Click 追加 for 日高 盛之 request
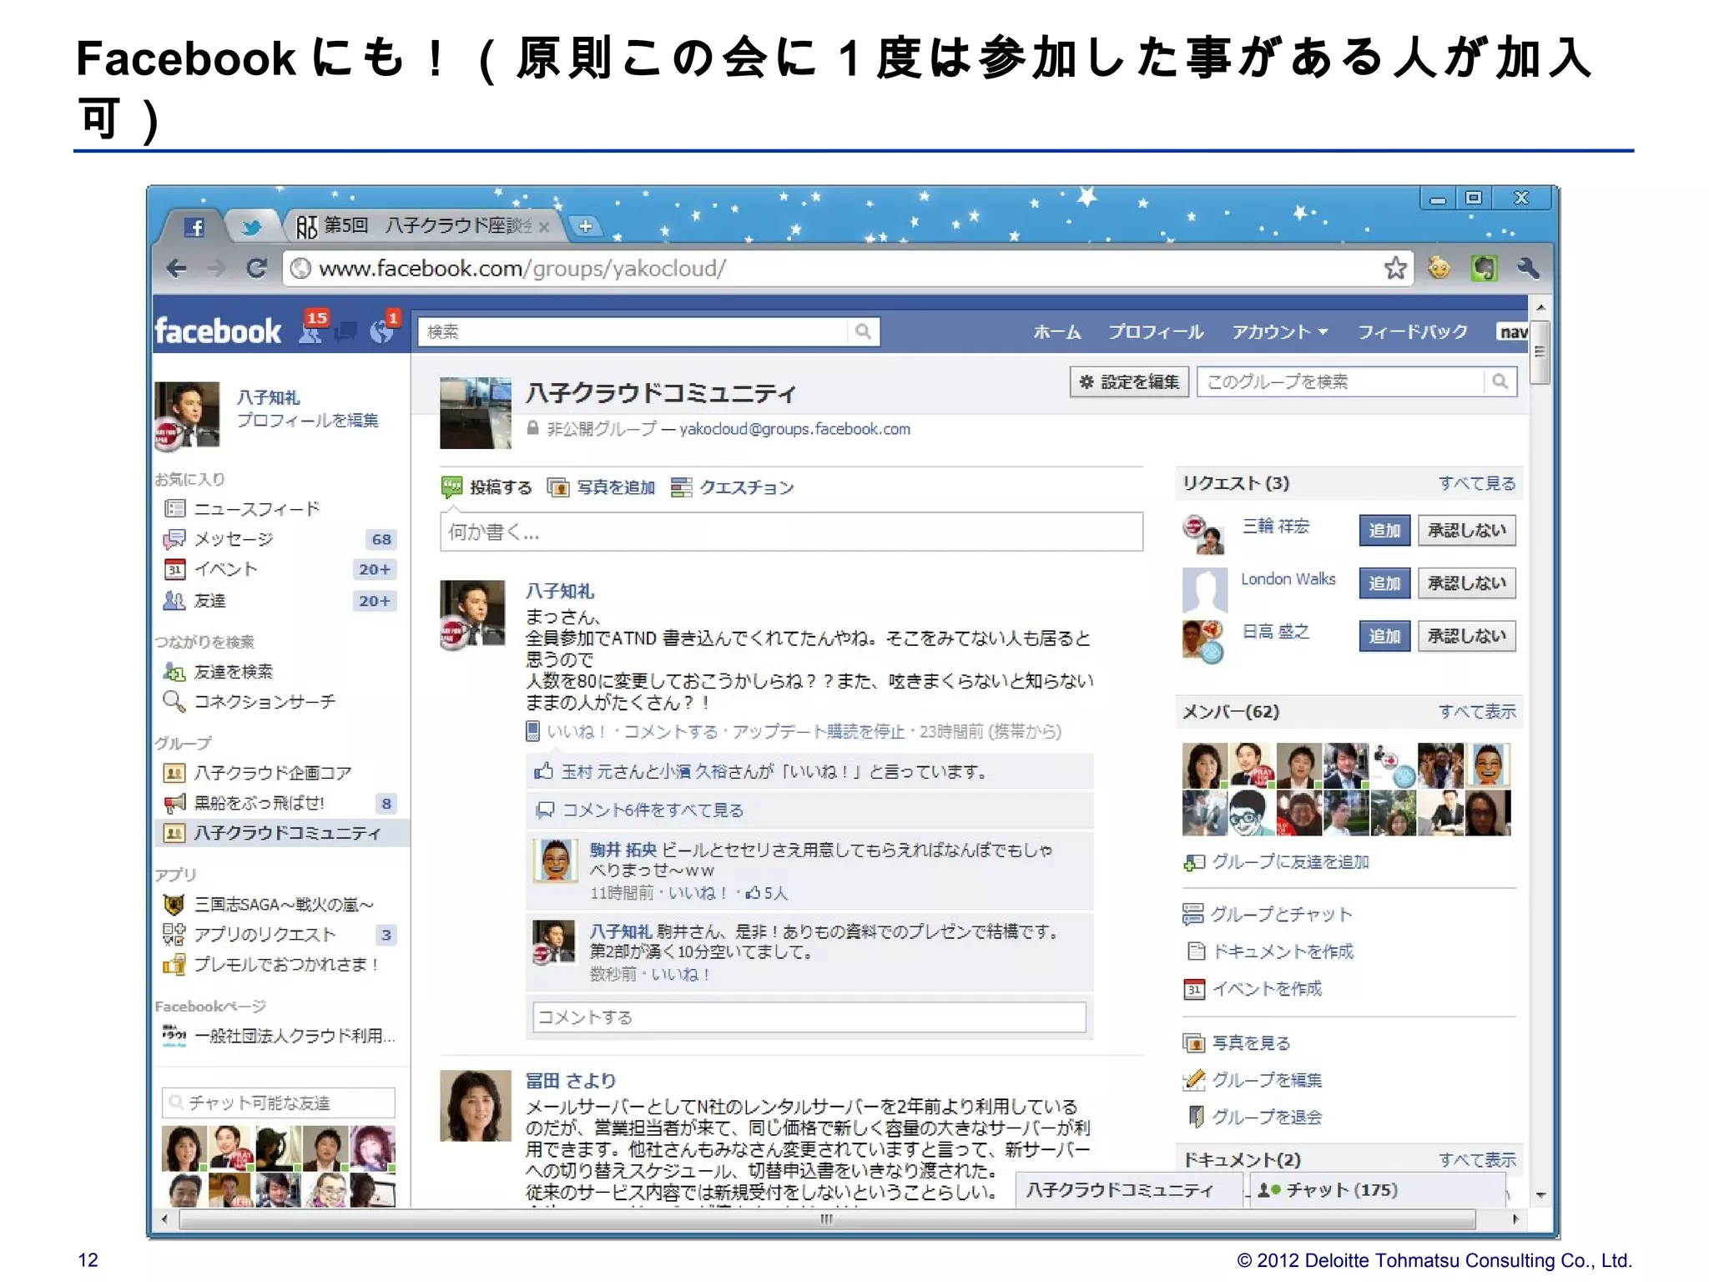1709x1282 pixels. pos(1384,636)
